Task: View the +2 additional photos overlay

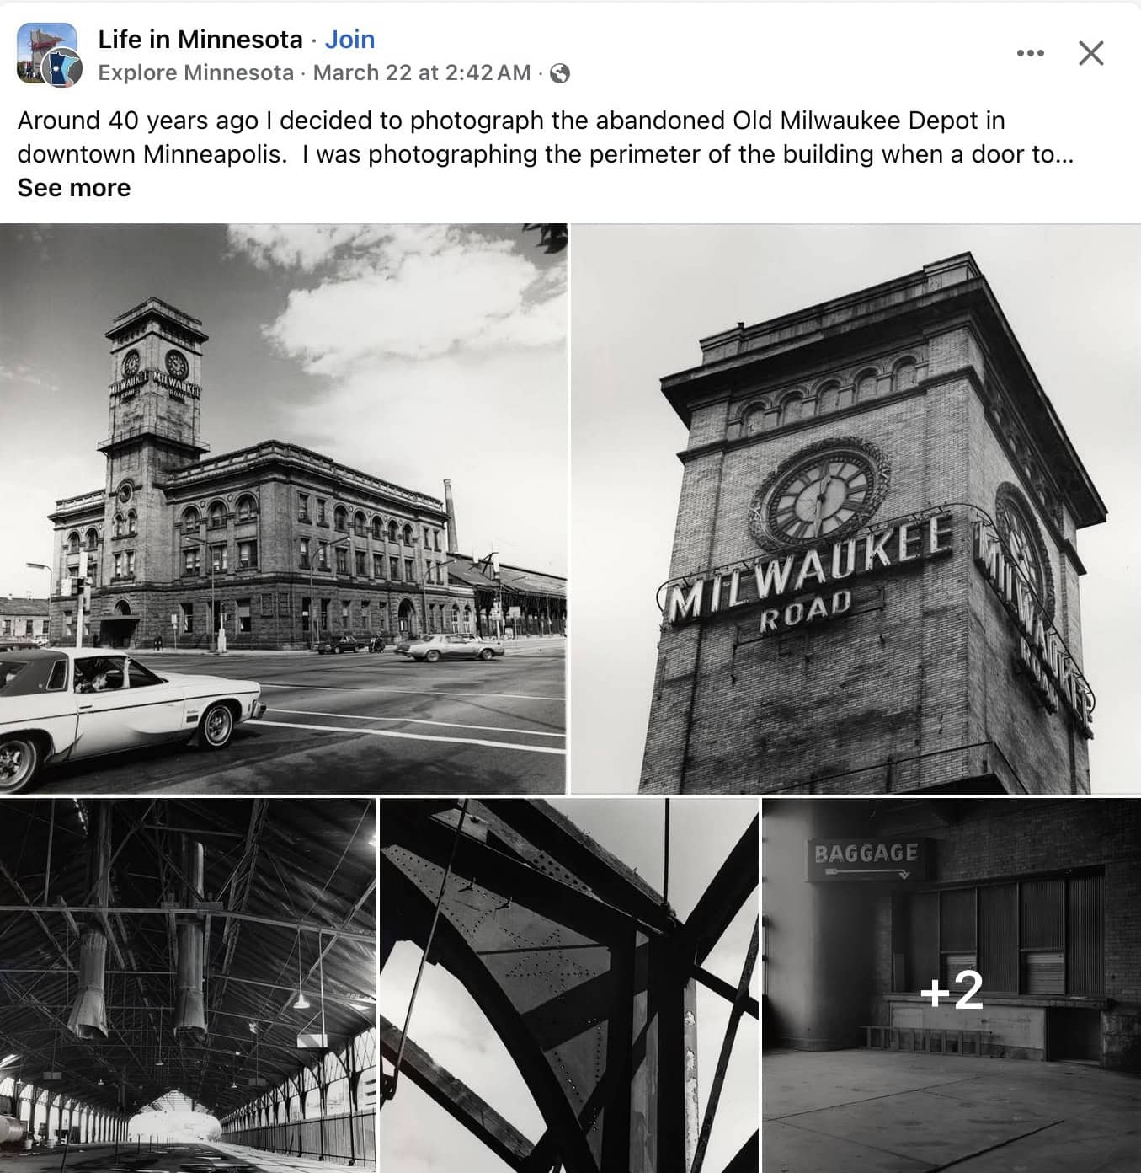Action: coord(952,989)
